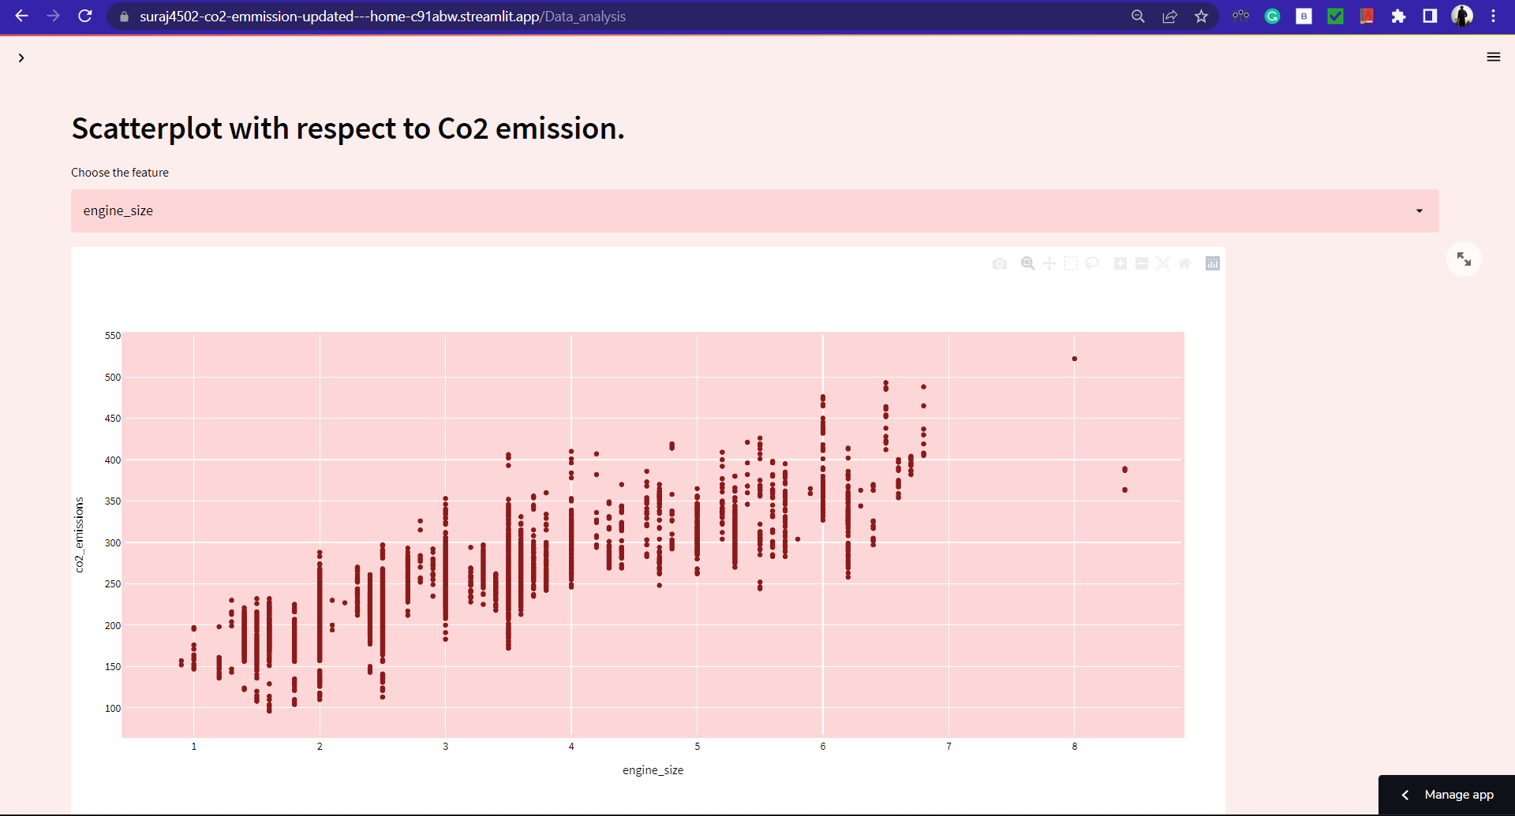This screenshot has height=816, width=1515.
Task: Bookmark this page with the star icon
Action: (1201, 16)
